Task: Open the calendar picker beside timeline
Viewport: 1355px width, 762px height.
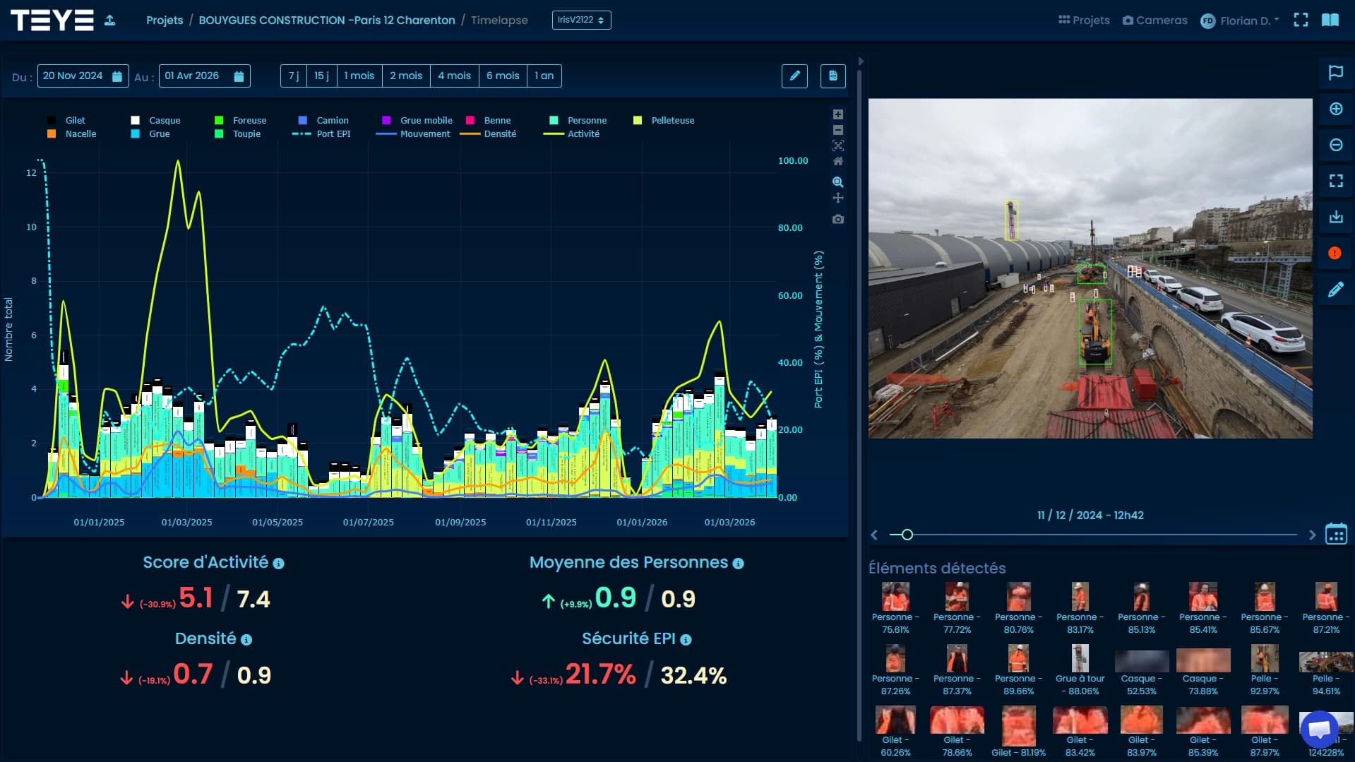Action: click(1335, 534)
